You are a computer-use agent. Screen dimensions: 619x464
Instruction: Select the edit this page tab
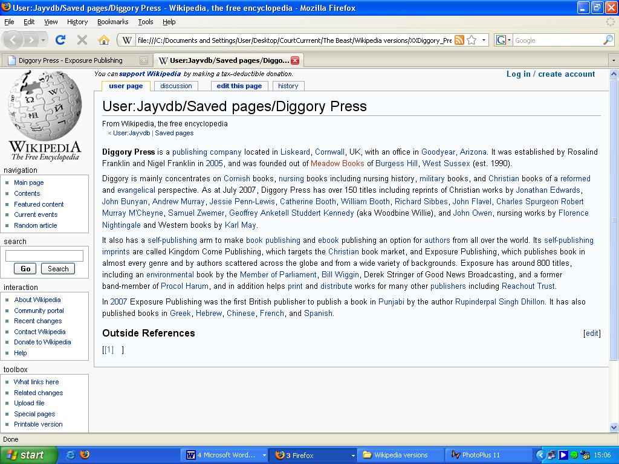point(239,86)
